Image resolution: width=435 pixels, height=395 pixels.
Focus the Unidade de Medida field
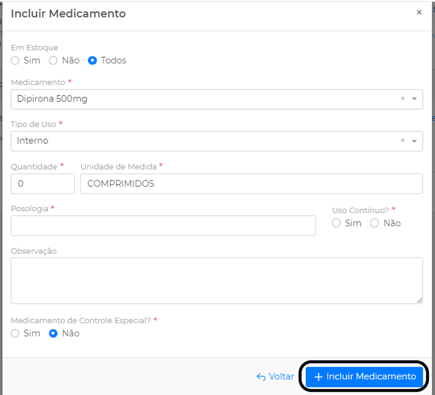251,184
